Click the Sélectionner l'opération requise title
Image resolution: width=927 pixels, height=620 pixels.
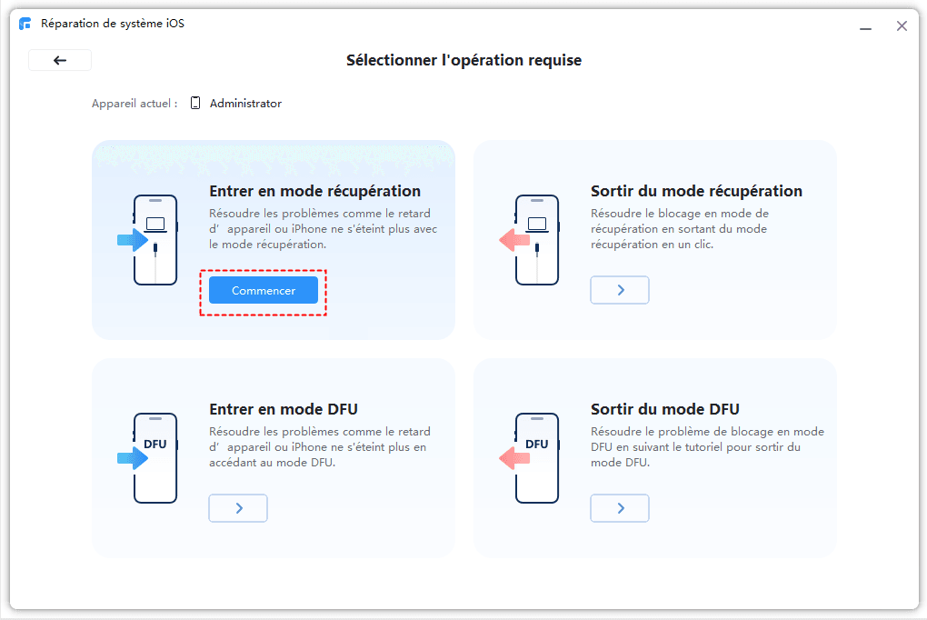tap(463, 61)
